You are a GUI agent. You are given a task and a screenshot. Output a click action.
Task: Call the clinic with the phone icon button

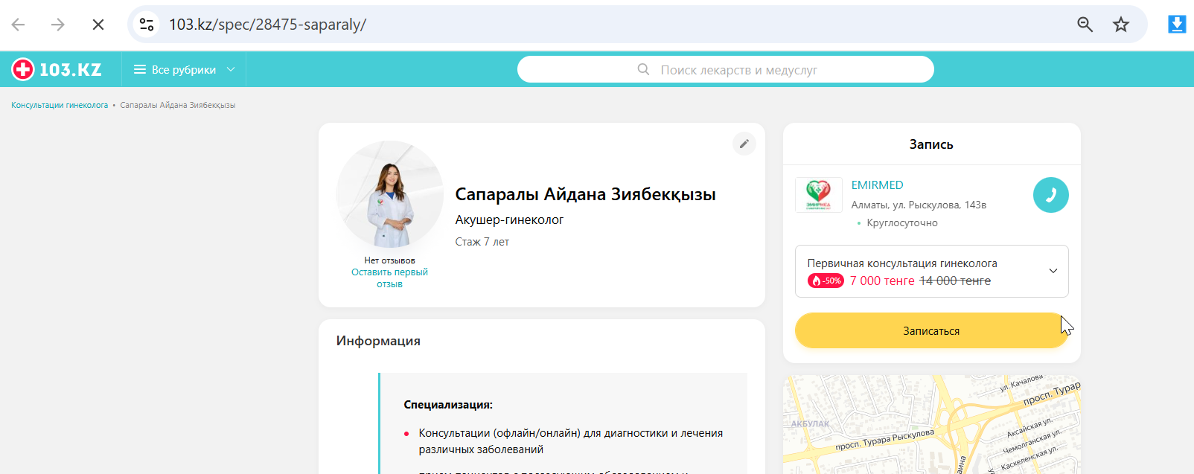(x=1050, y=195)
